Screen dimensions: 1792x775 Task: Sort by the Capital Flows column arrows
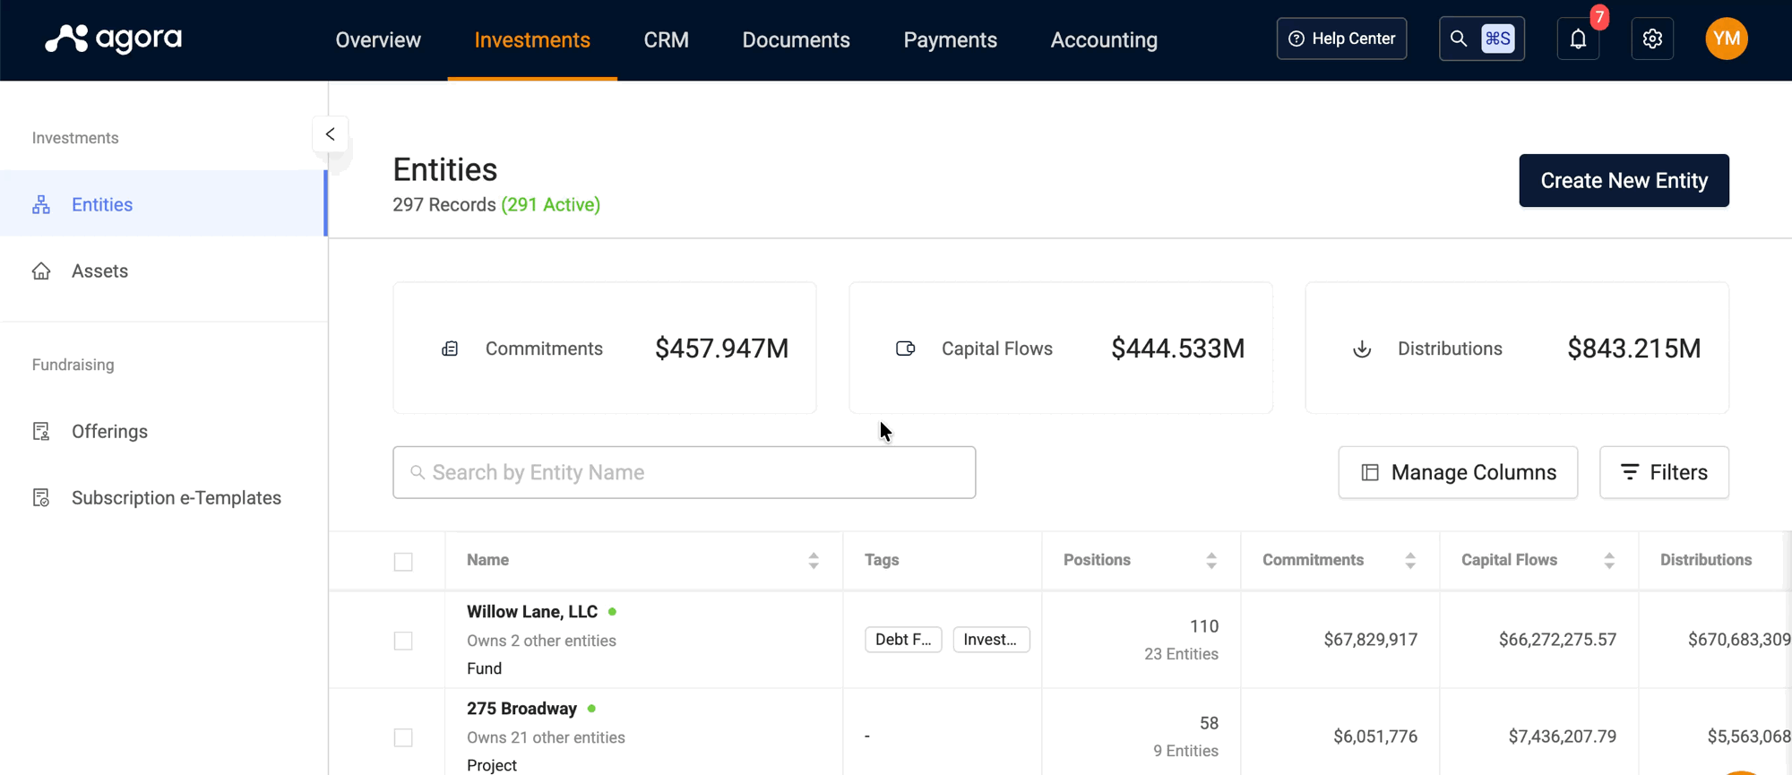point(1609,561)
